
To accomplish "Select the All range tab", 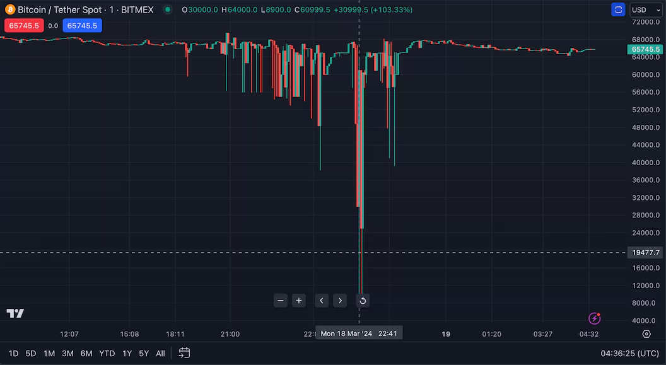I will coord(160,354).
